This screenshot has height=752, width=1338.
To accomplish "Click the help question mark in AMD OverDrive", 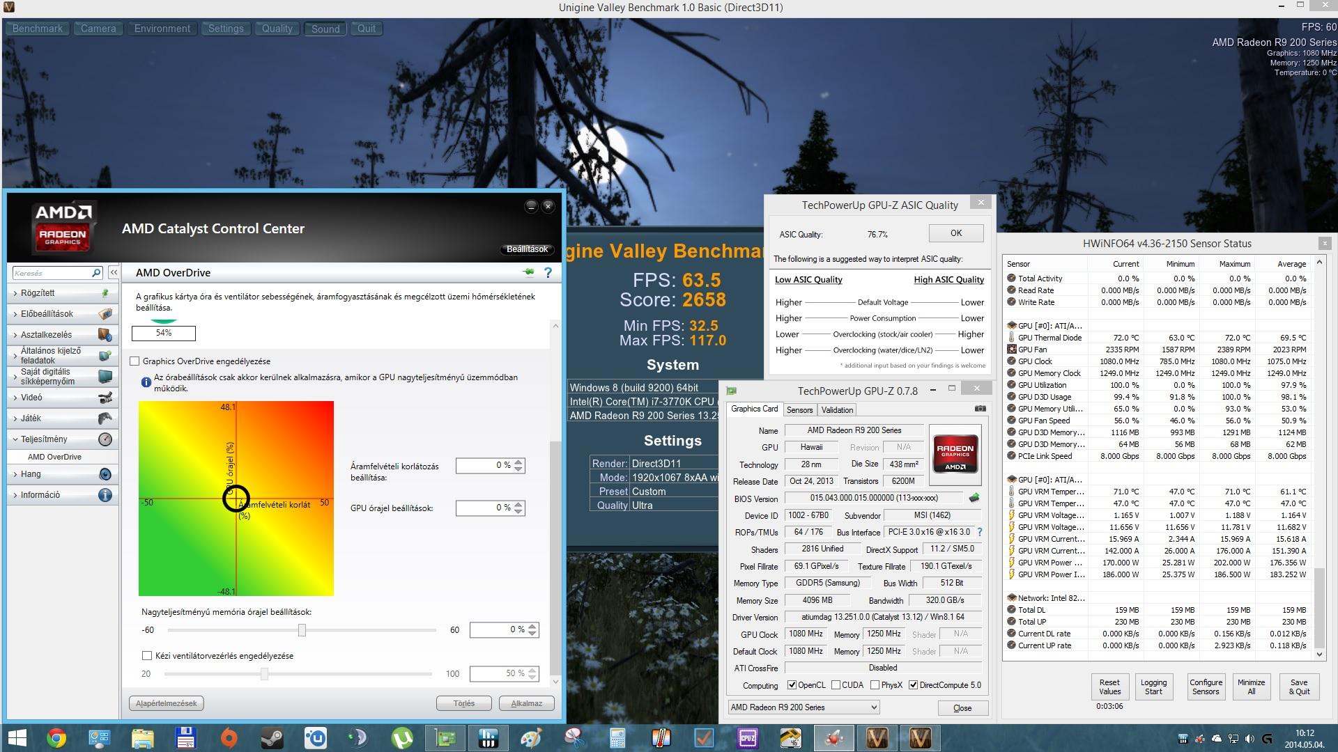I will [x=548, y=273].
